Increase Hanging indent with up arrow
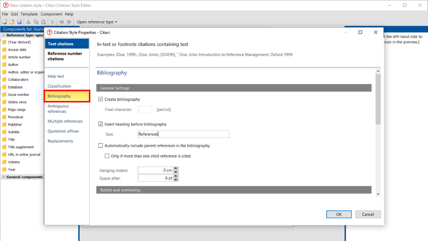 pos(176,168)
